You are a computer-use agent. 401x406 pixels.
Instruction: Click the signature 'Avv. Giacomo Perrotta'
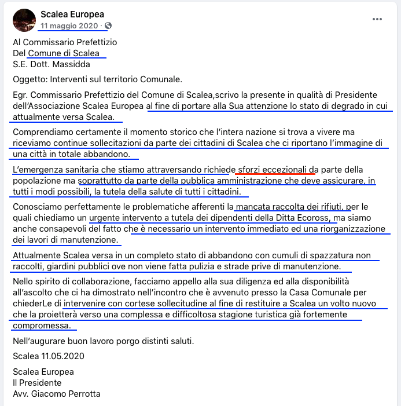[x=57, y=394]
